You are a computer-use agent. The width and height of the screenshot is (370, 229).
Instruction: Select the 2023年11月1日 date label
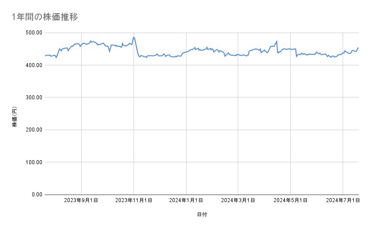[x=134, y=201]
